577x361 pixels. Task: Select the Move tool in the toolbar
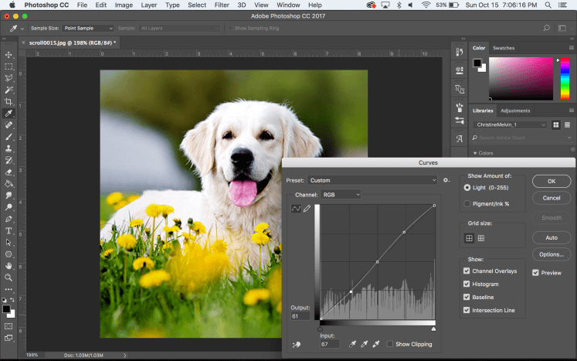tap(8, 54)
